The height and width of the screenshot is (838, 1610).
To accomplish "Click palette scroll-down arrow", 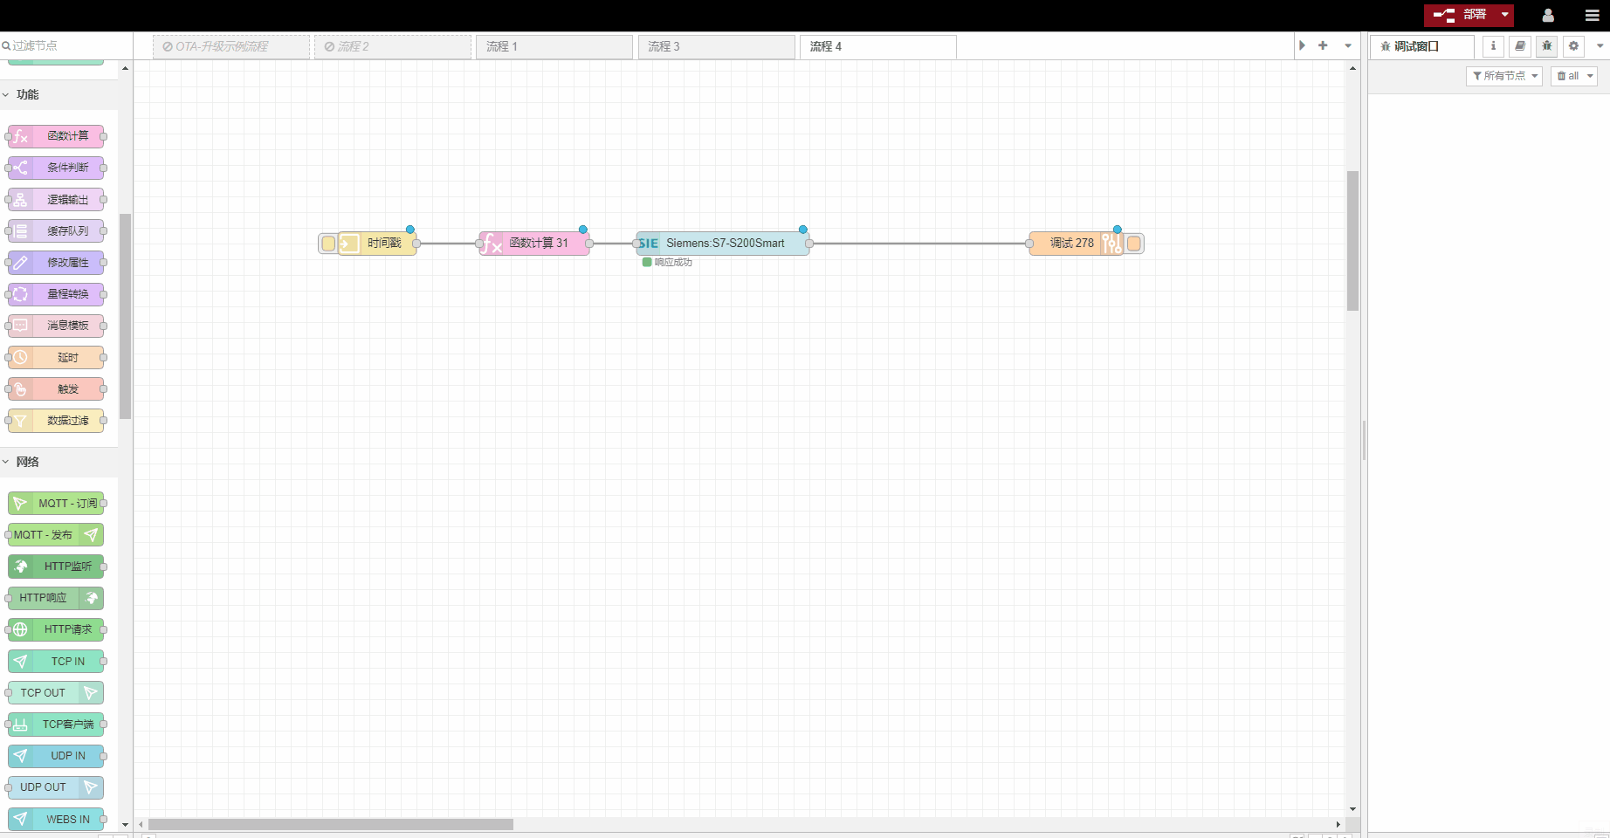I will [125, 824].
